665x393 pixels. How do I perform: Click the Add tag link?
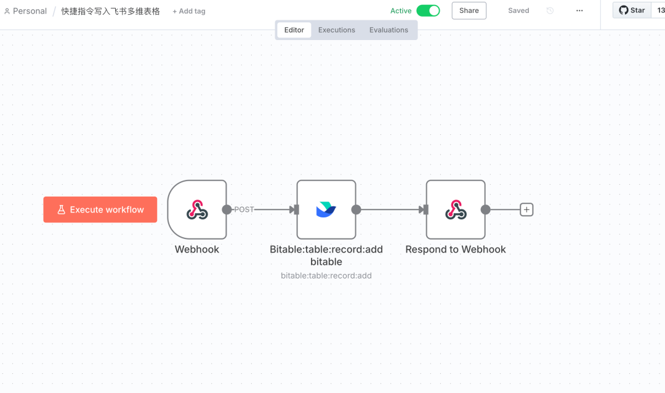click(189, 12)
